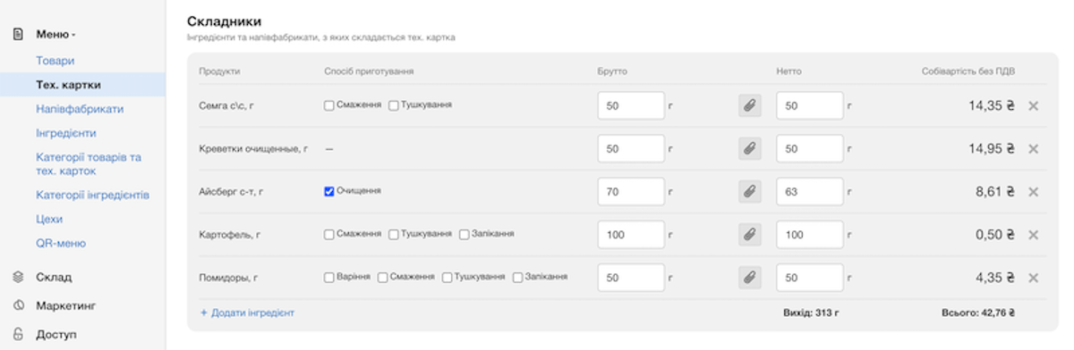The height and width of the screenshot is (350, 1074).
Task: Remove Семга ingredient with X icon
Action: pyautogui.click(x=1033, y=105)
